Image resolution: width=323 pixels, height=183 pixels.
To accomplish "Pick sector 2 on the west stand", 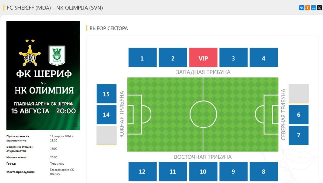I will click(x=173, y=58).
